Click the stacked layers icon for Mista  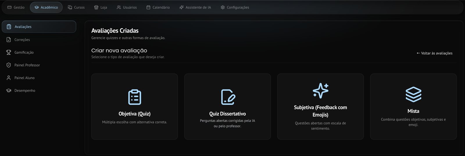[414, 94]
